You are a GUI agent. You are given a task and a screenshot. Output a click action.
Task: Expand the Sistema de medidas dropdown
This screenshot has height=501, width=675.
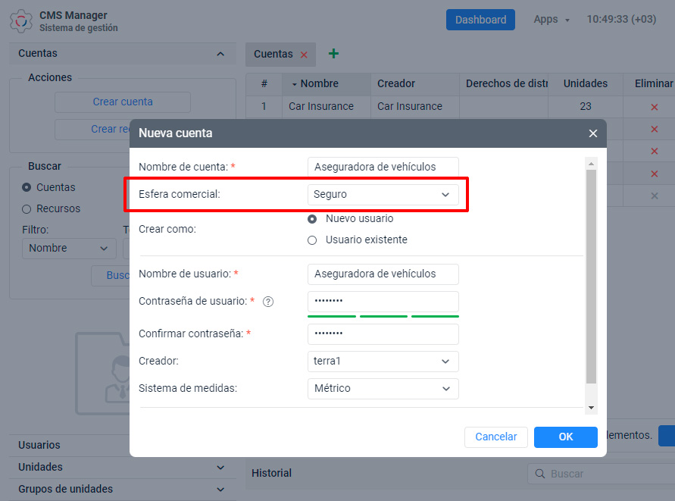click(x=383, y=389)
